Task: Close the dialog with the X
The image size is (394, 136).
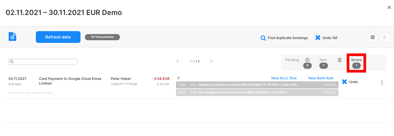Action: click(389, 8)
